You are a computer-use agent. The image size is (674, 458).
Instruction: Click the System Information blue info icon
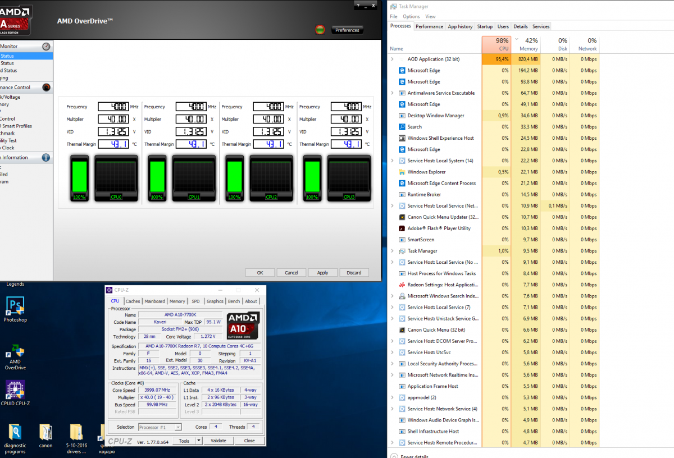46,158
